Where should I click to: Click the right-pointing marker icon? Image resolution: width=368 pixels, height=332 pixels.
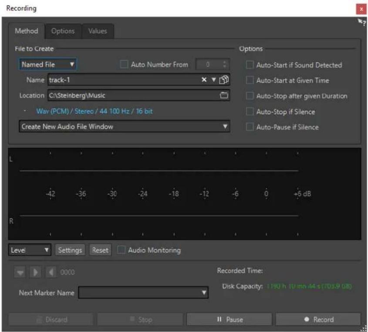coord(35,272)
